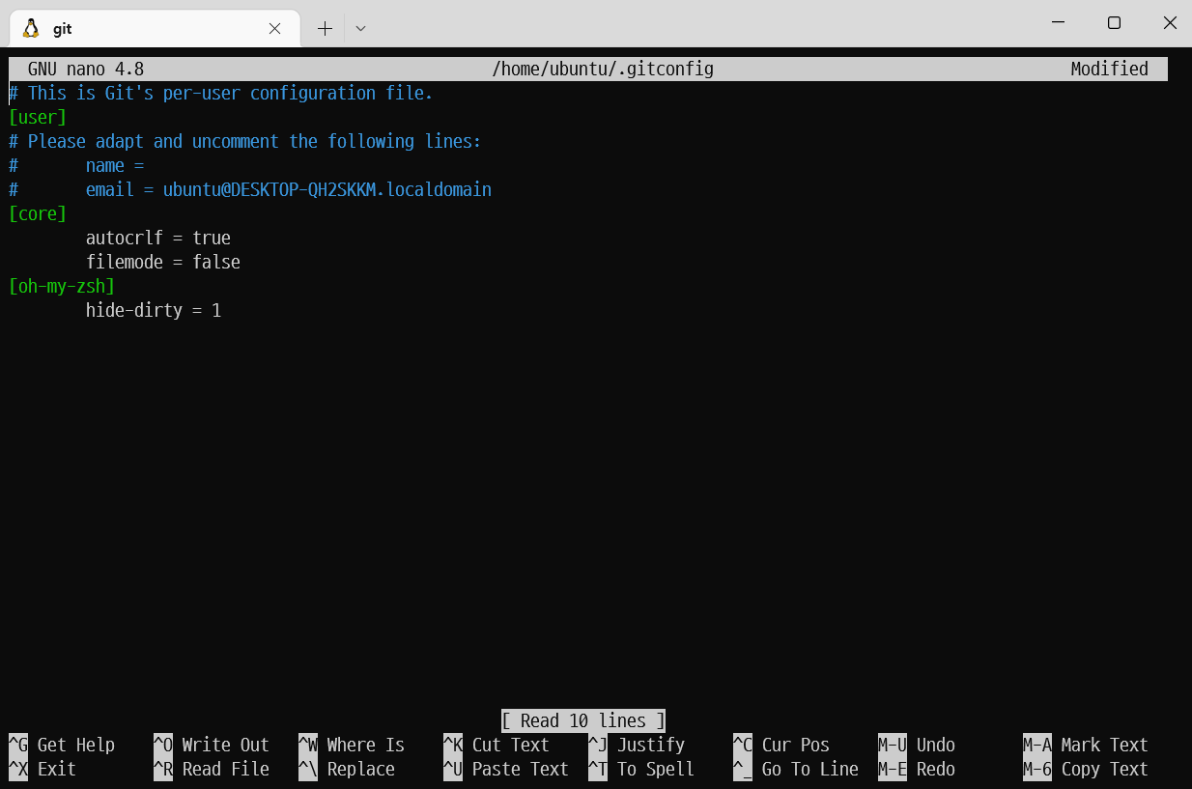Click the 'autocrlf = true' line
The image size is (1192, 789).
point(158,239)
